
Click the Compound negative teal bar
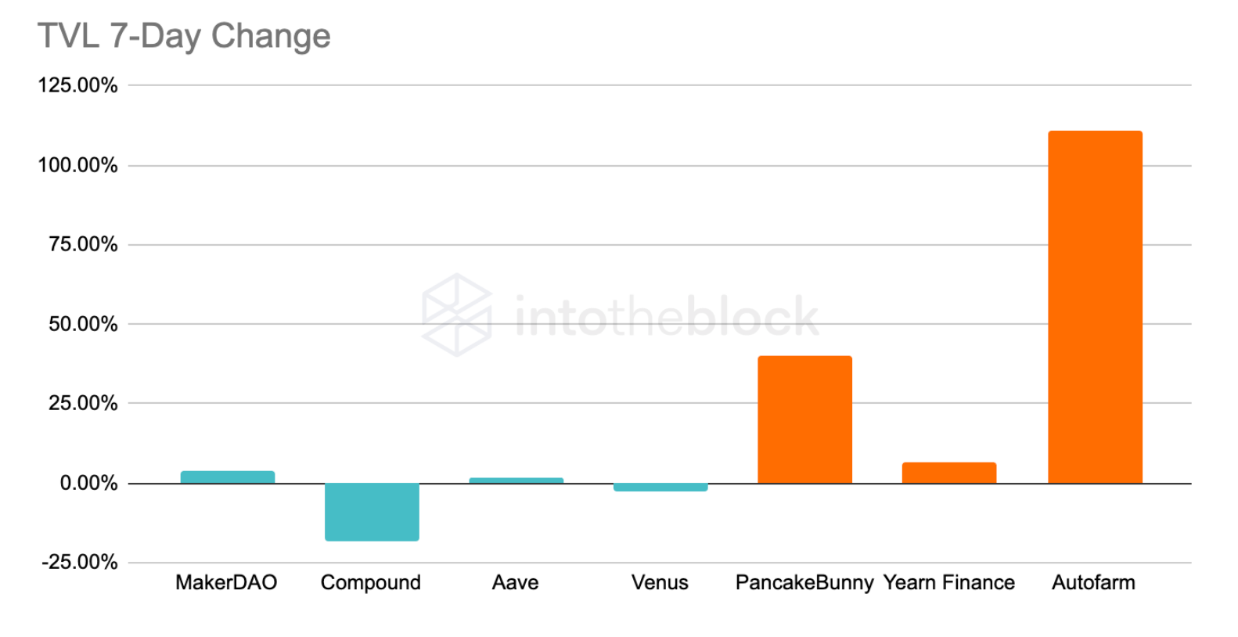coord(372,512)
